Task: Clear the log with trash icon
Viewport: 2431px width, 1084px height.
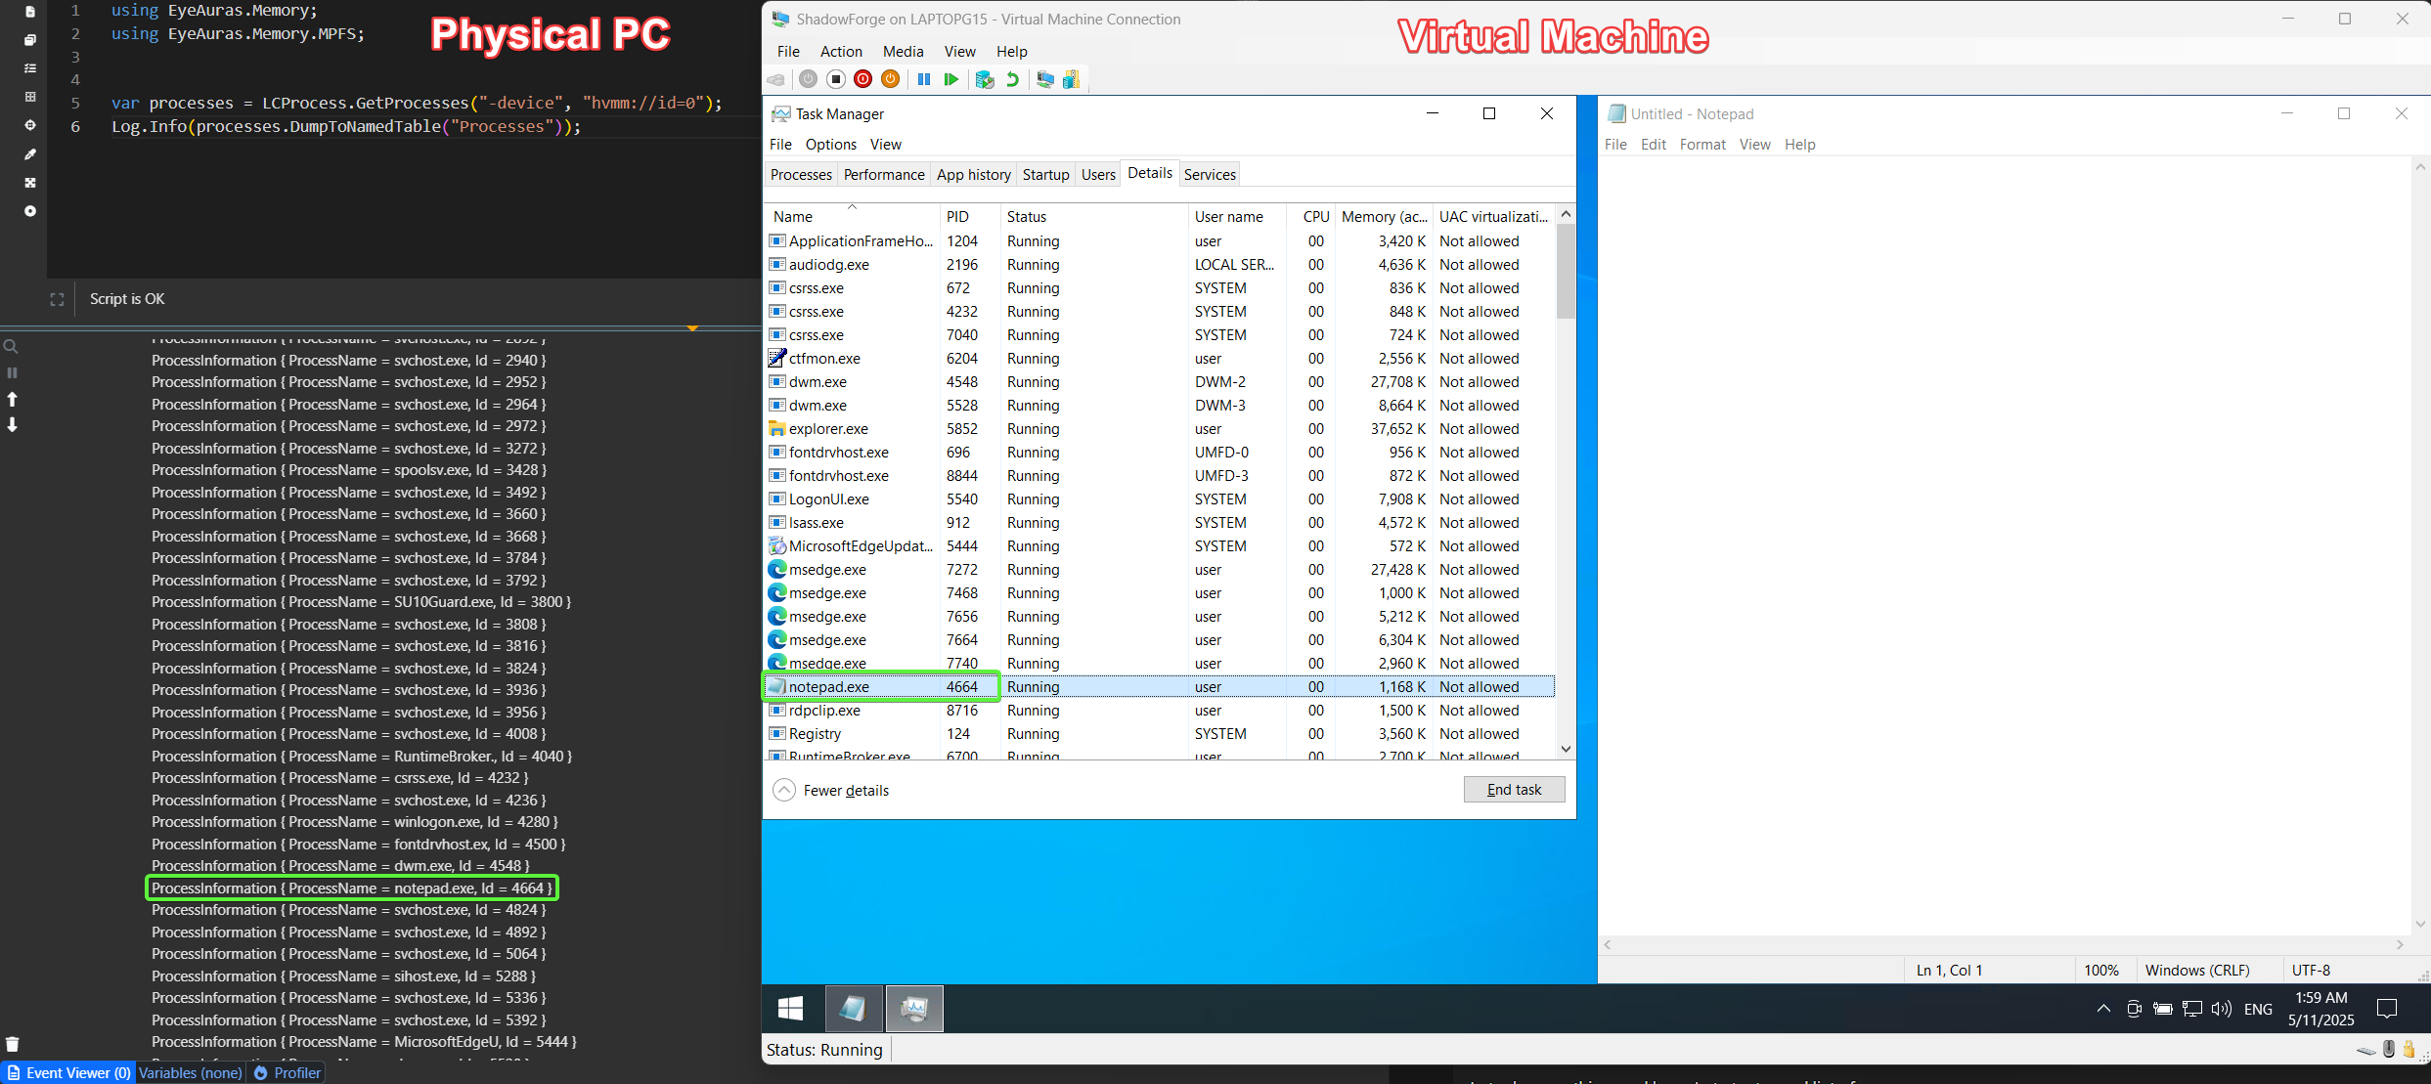Action: [12, 1044]
